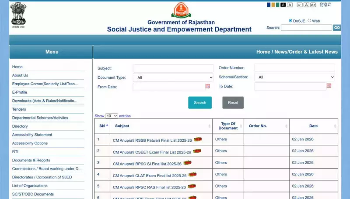
Task: Sort table by Order No. column
Action: point(266,126)
